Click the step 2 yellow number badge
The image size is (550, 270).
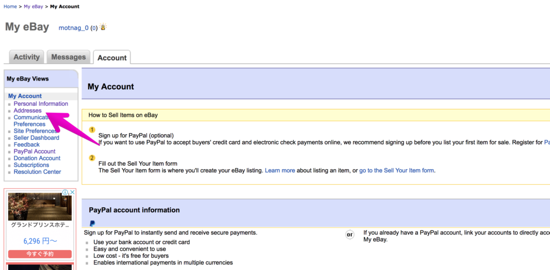(92, 158)
